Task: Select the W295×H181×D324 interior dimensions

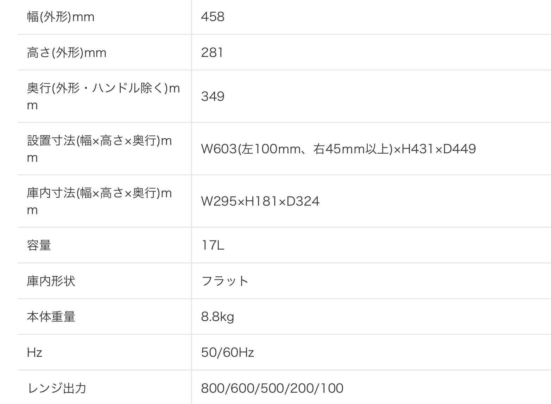Action: click(260, 201)
